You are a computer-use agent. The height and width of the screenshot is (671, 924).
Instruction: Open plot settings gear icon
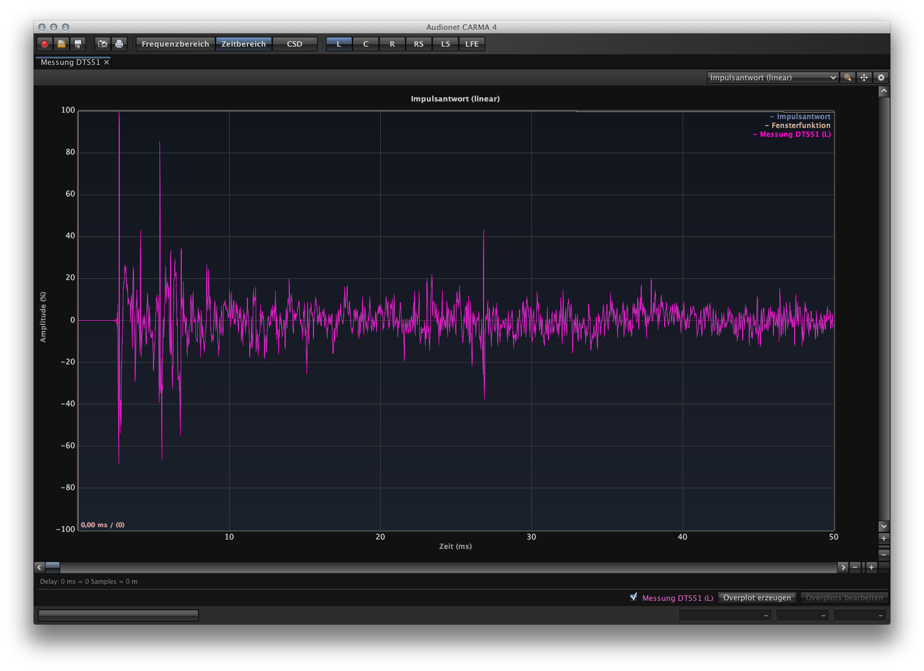[x=881, y=78]
